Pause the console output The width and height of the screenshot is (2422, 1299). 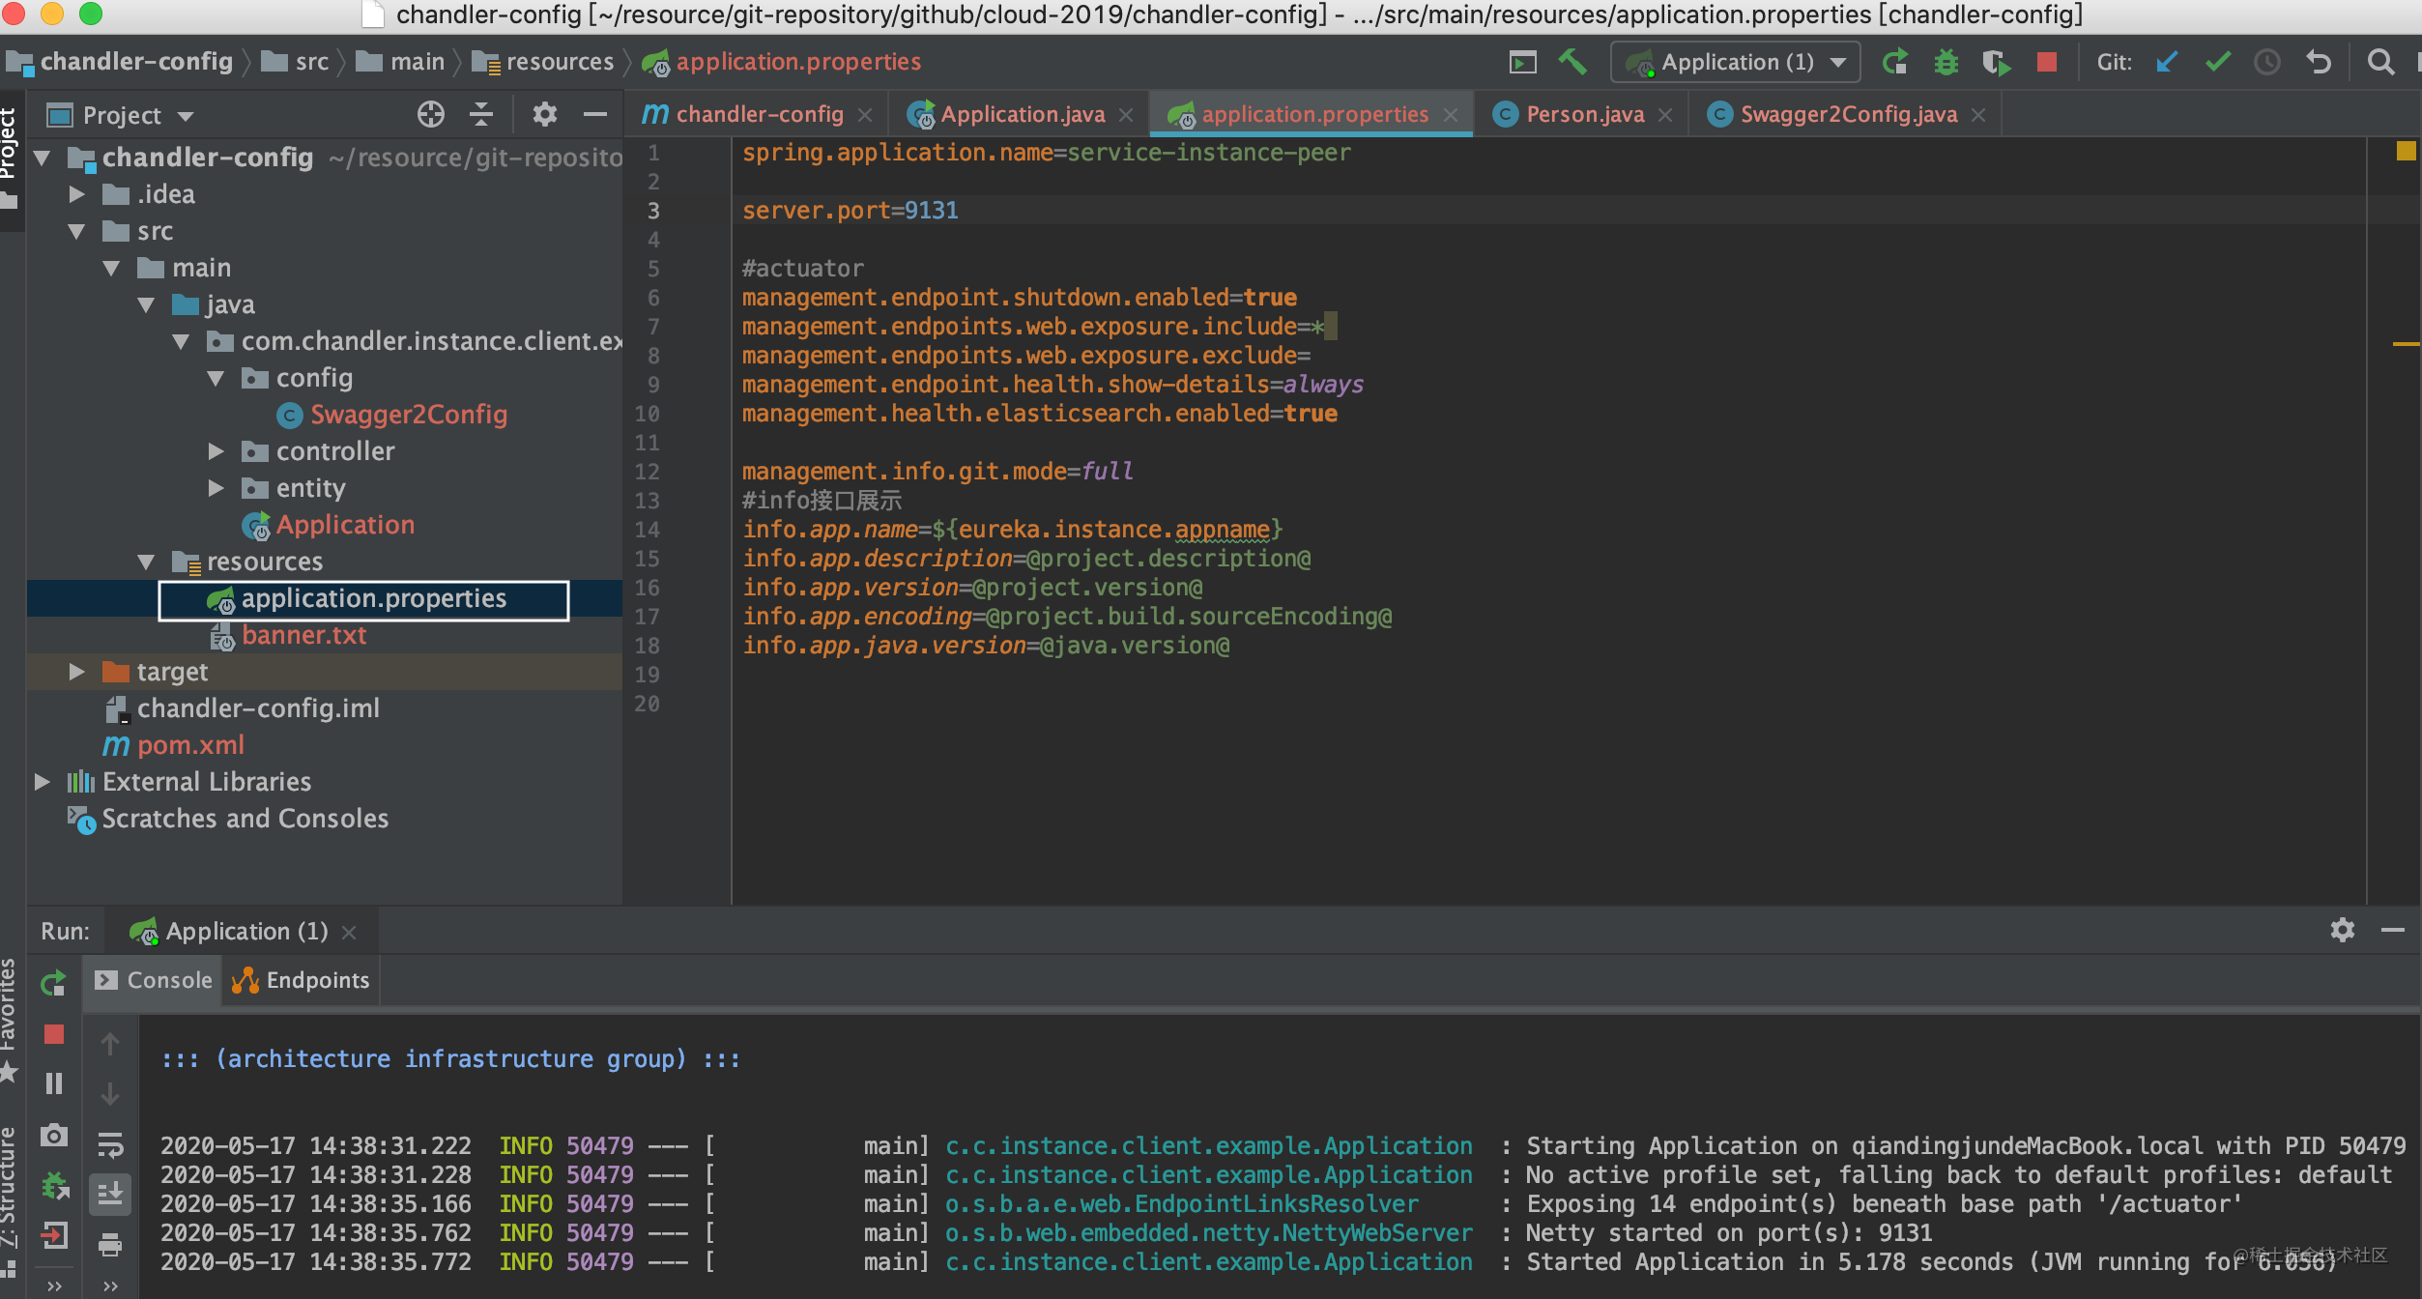click(54, 1083)
